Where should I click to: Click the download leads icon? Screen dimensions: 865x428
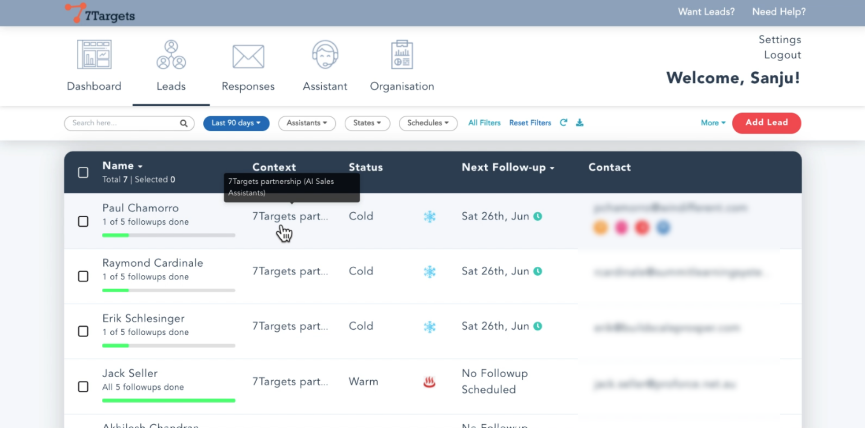(580, 123)
